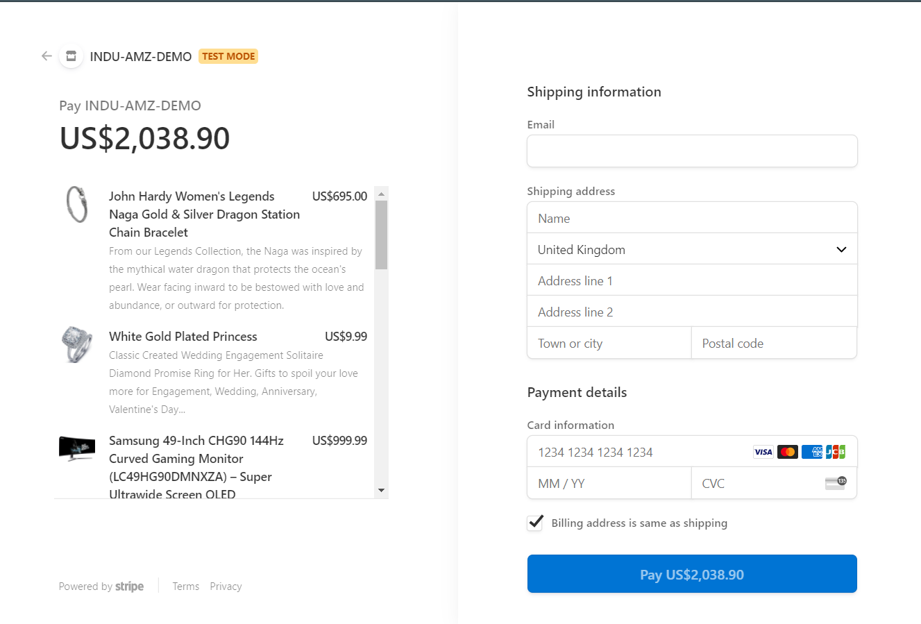
Task: Click the Pay US$2,038.90 button
Action: coord(692,573)
